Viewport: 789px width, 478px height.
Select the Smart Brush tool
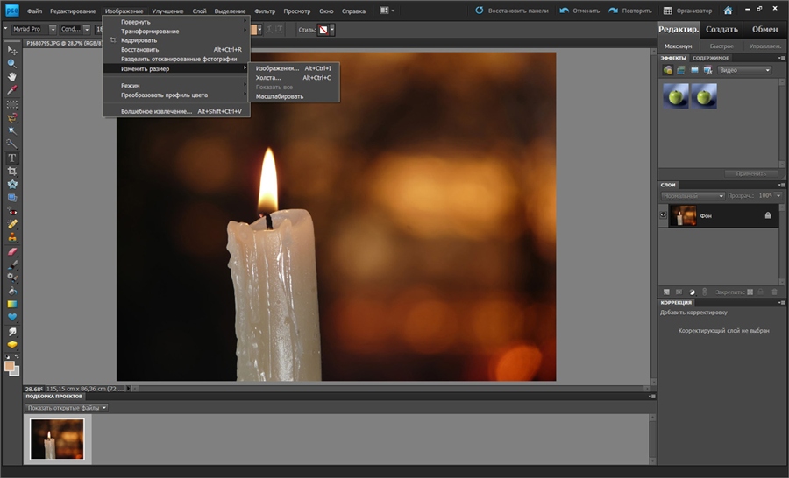[x=12, y=278]
